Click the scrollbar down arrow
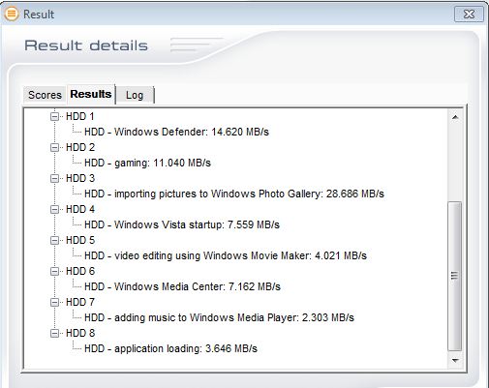Image resolution: width=489 pixels, height=388 pixels. pyautogui.click(x=455, y=360)
